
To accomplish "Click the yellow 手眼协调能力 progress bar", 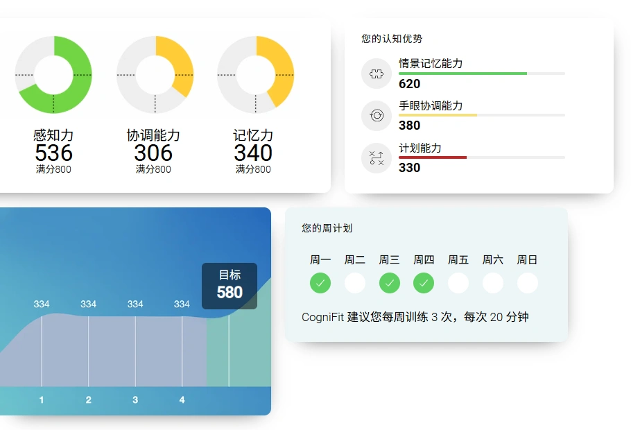I will pyautogui.click(x=482, y=115).
